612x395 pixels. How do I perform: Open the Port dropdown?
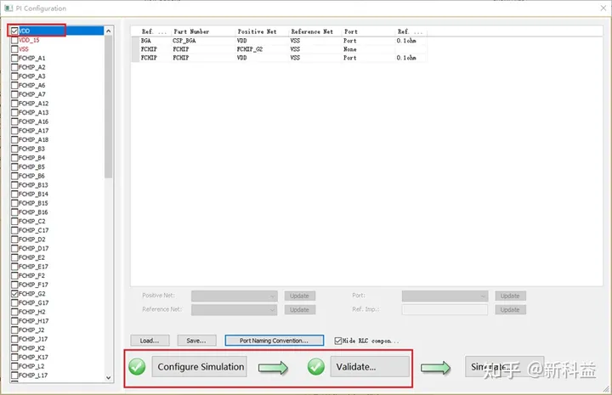pyautogui.click(x=445, y=296)
